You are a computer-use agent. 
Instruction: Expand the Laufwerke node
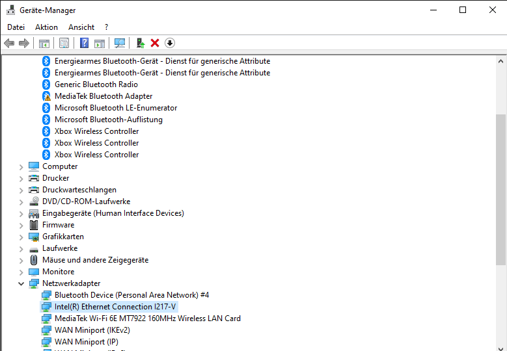pos(21,249)
